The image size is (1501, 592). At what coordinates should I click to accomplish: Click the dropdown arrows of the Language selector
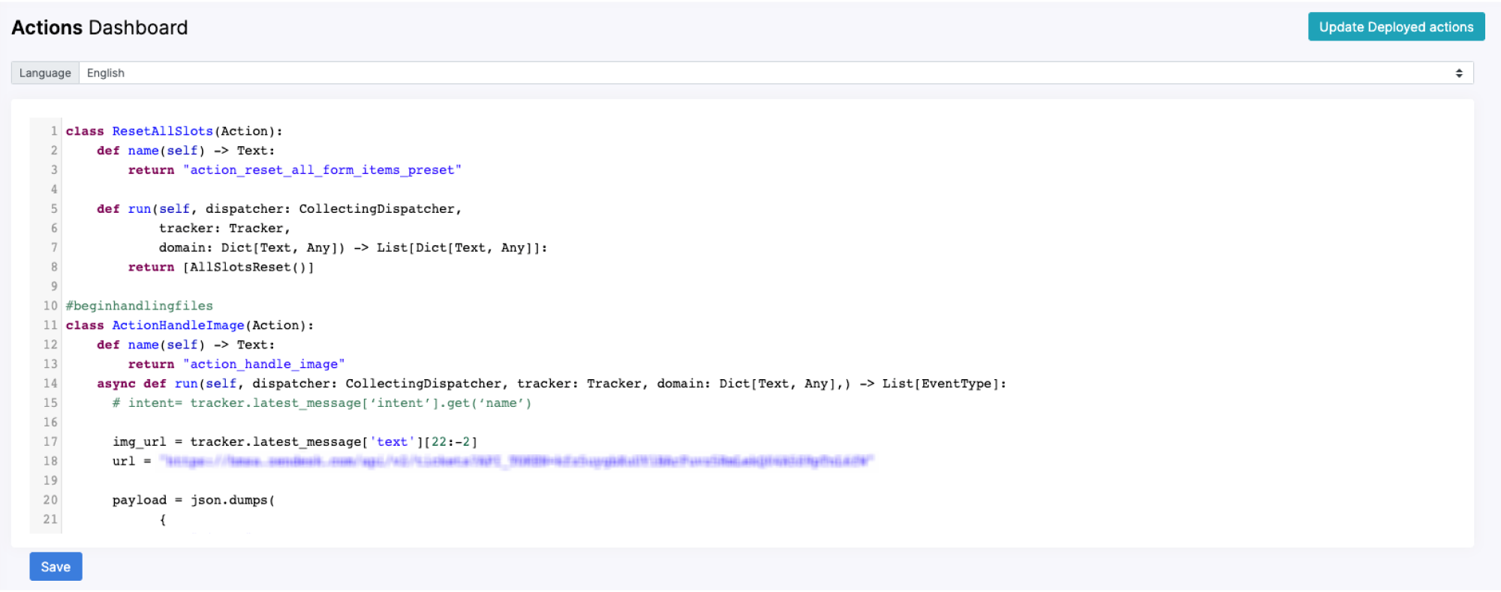1459,73
